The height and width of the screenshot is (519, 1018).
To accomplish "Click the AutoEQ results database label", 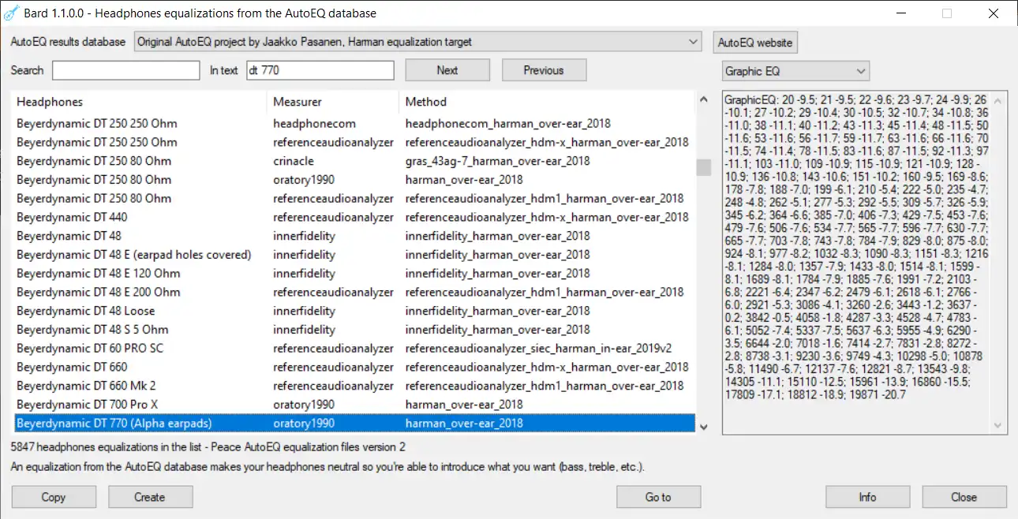I will (x=68, y=42).
